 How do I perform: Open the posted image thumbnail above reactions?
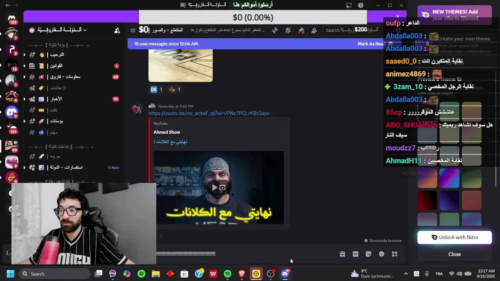[180, 65]
